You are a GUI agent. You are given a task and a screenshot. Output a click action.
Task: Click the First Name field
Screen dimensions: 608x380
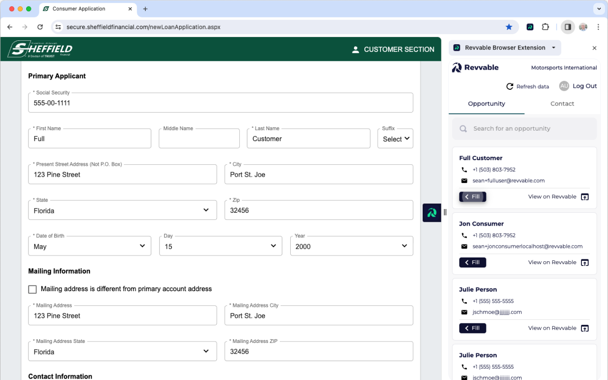pos(90,139)
